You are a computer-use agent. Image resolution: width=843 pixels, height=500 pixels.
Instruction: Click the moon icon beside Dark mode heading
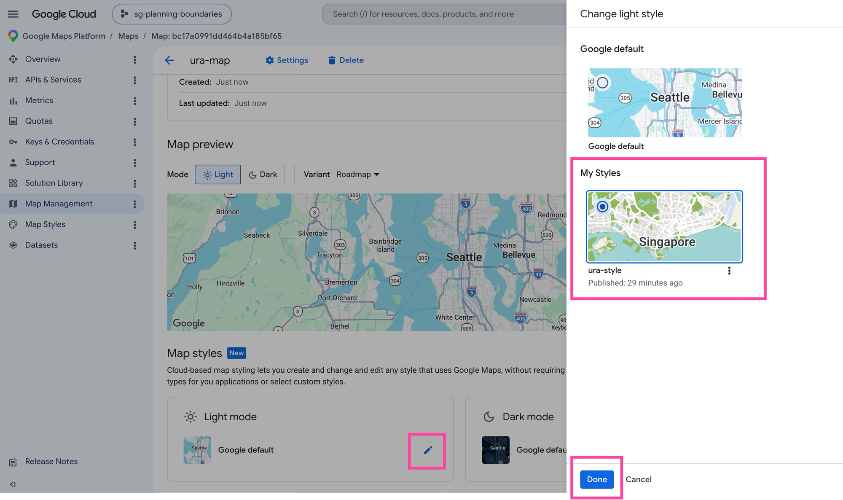pyautogui.click(x=489, y=417)
